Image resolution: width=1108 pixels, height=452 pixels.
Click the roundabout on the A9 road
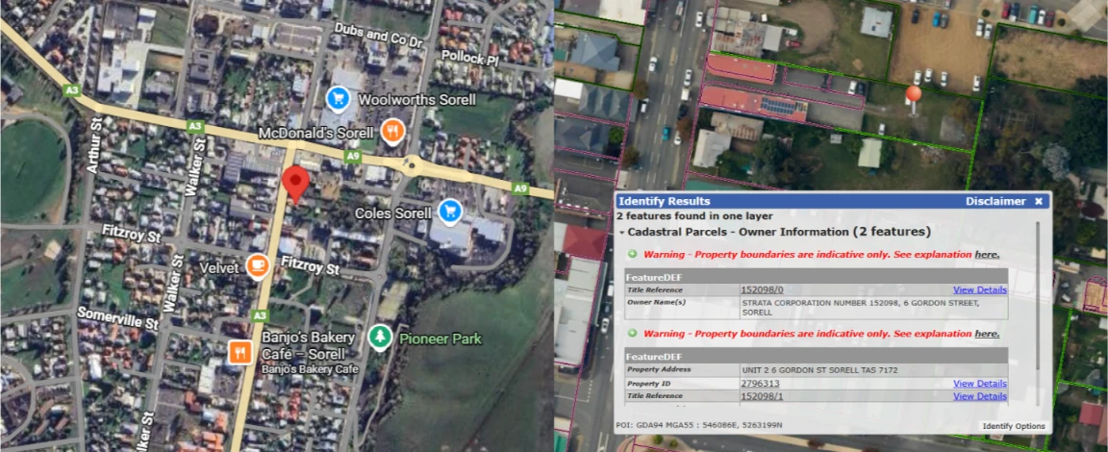tap(412, 166)
